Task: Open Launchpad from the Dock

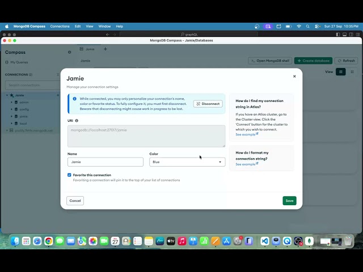Action: click(26, 241)
